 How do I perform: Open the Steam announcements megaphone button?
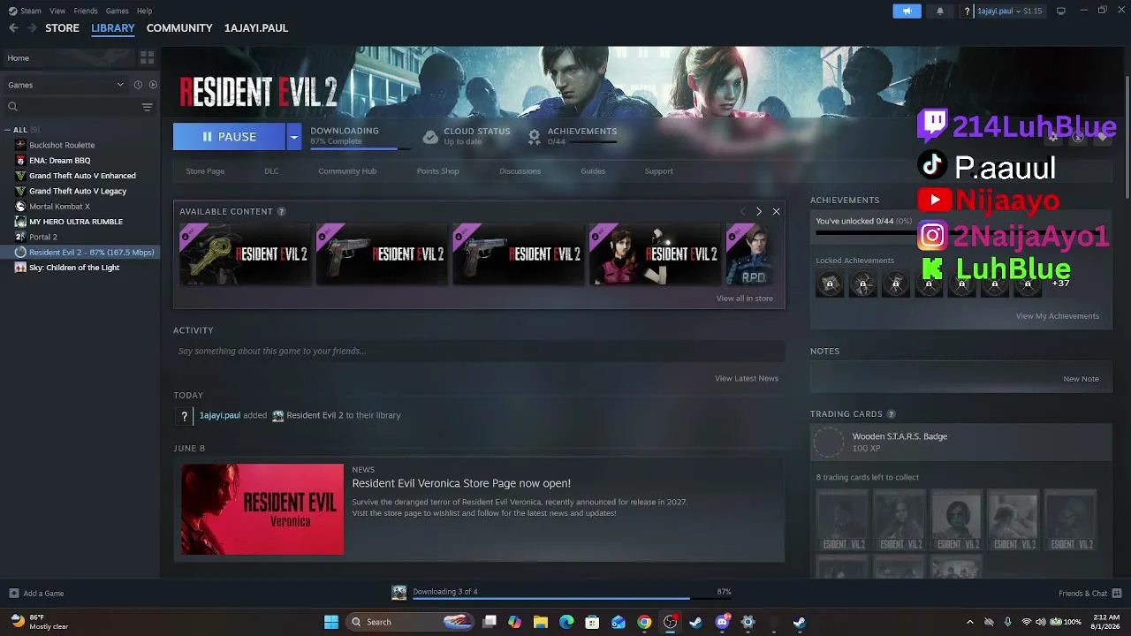[x=907, y=11]
